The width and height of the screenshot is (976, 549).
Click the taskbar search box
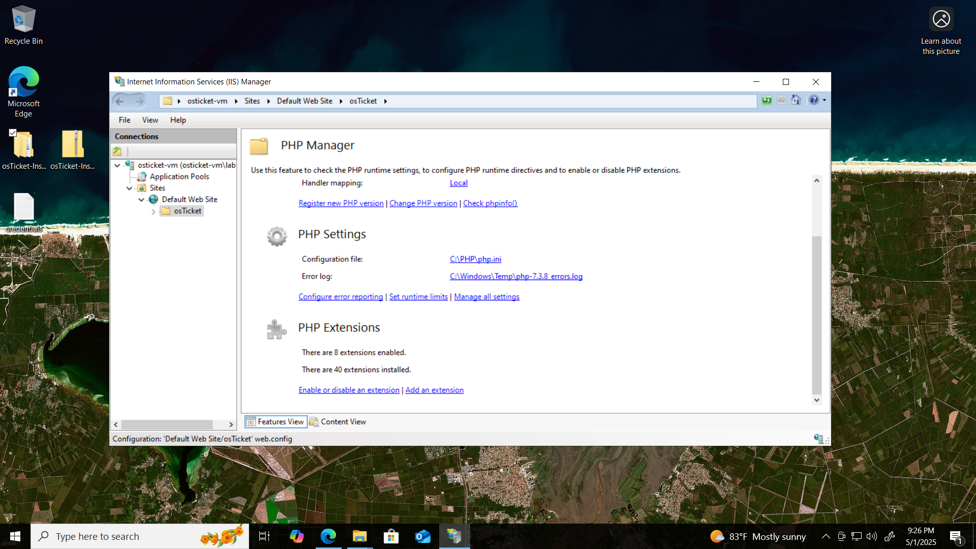[140, 536]
